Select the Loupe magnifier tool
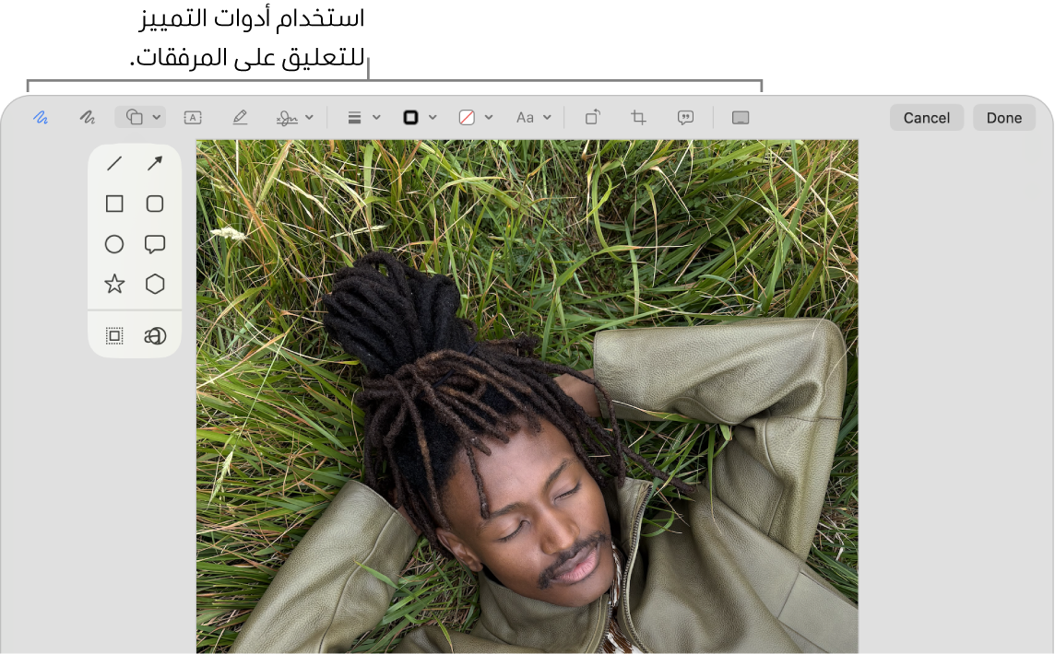The width and height of the screenshot is (1055, 654). 155,335
